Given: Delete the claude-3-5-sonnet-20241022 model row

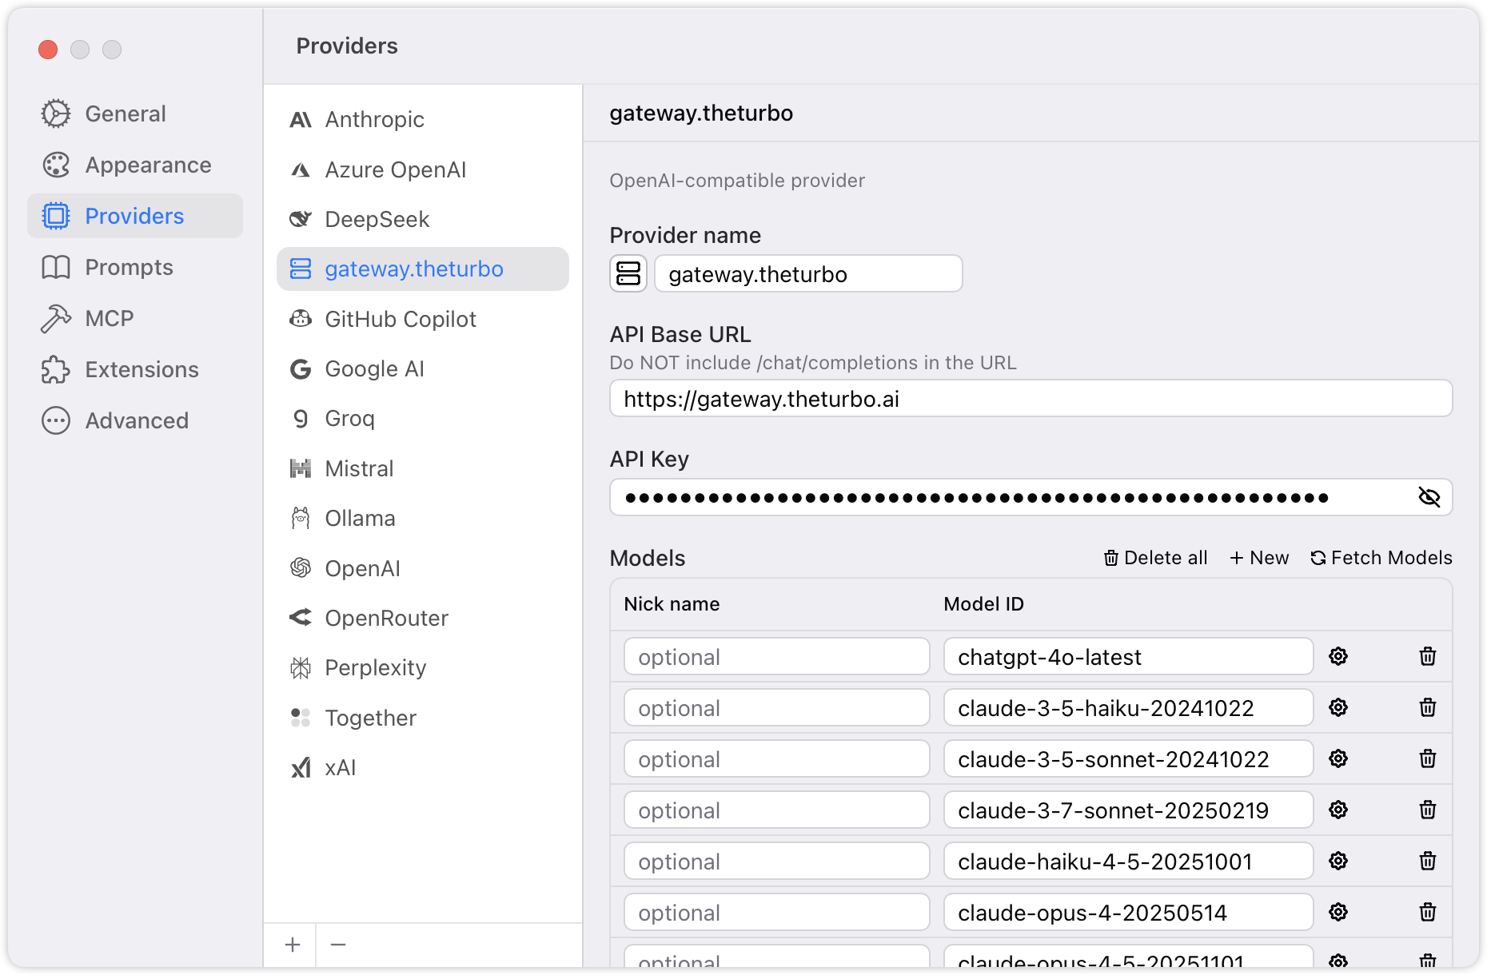Looking at the screenshot, I should (1427, 758).
